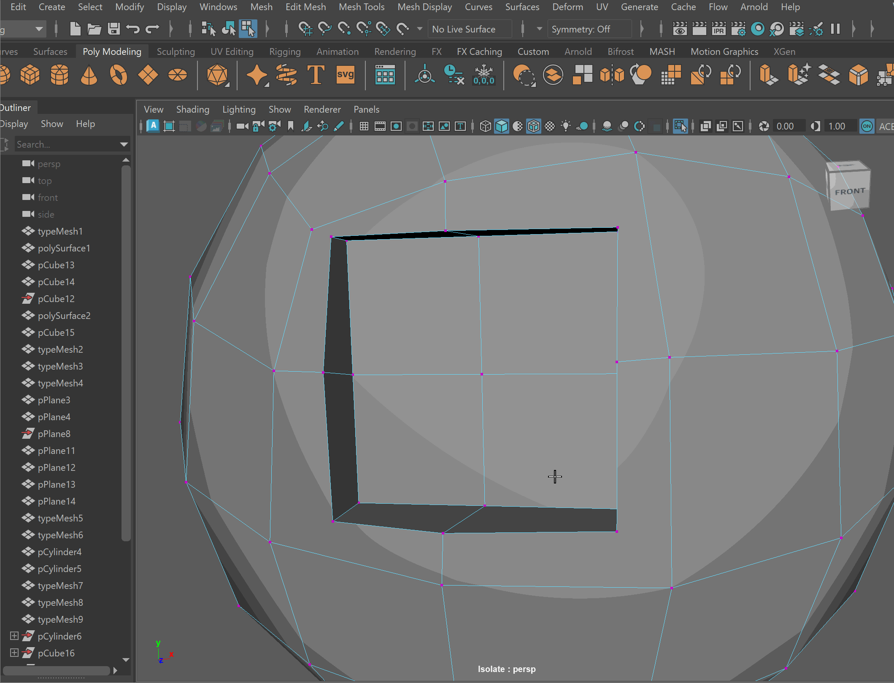Click the Mirror shelf icon
894x683 pixels.
(612, 76)
